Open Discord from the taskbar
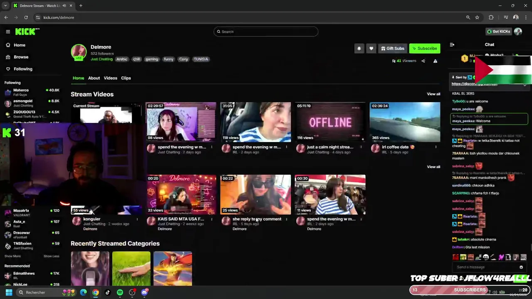The image size is (532, 299). coord(144,292)
